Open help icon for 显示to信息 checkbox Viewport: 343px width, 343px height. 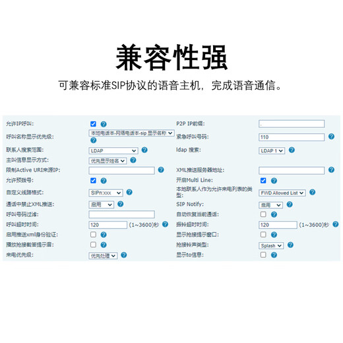coord(274,255)
